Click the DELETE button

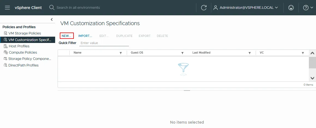click(x=162, y=36)
